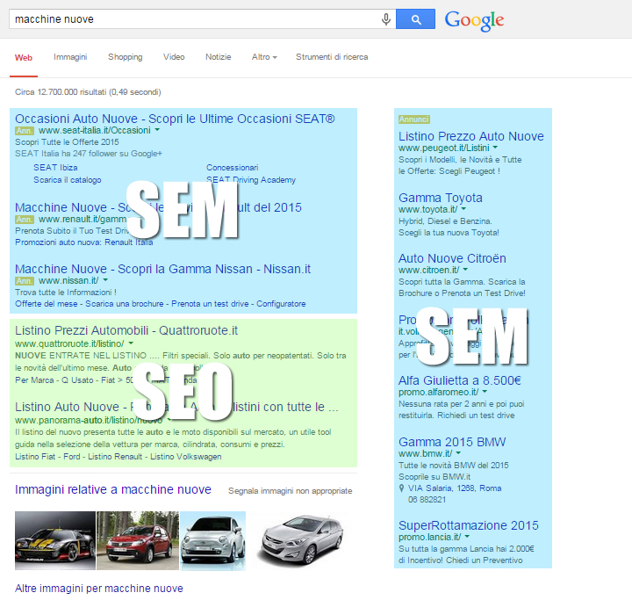This screenshot has width=632, height=600.
Task: Expand arrow beside www.nissan.it/
Action: point(105,280)
